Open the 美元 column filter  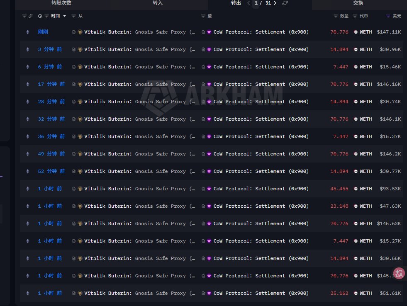[x=388, y=16]
